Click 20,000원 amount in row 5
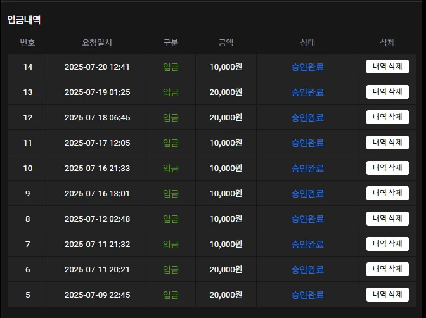This screenshot has height=318, width=426. (226, 295)
